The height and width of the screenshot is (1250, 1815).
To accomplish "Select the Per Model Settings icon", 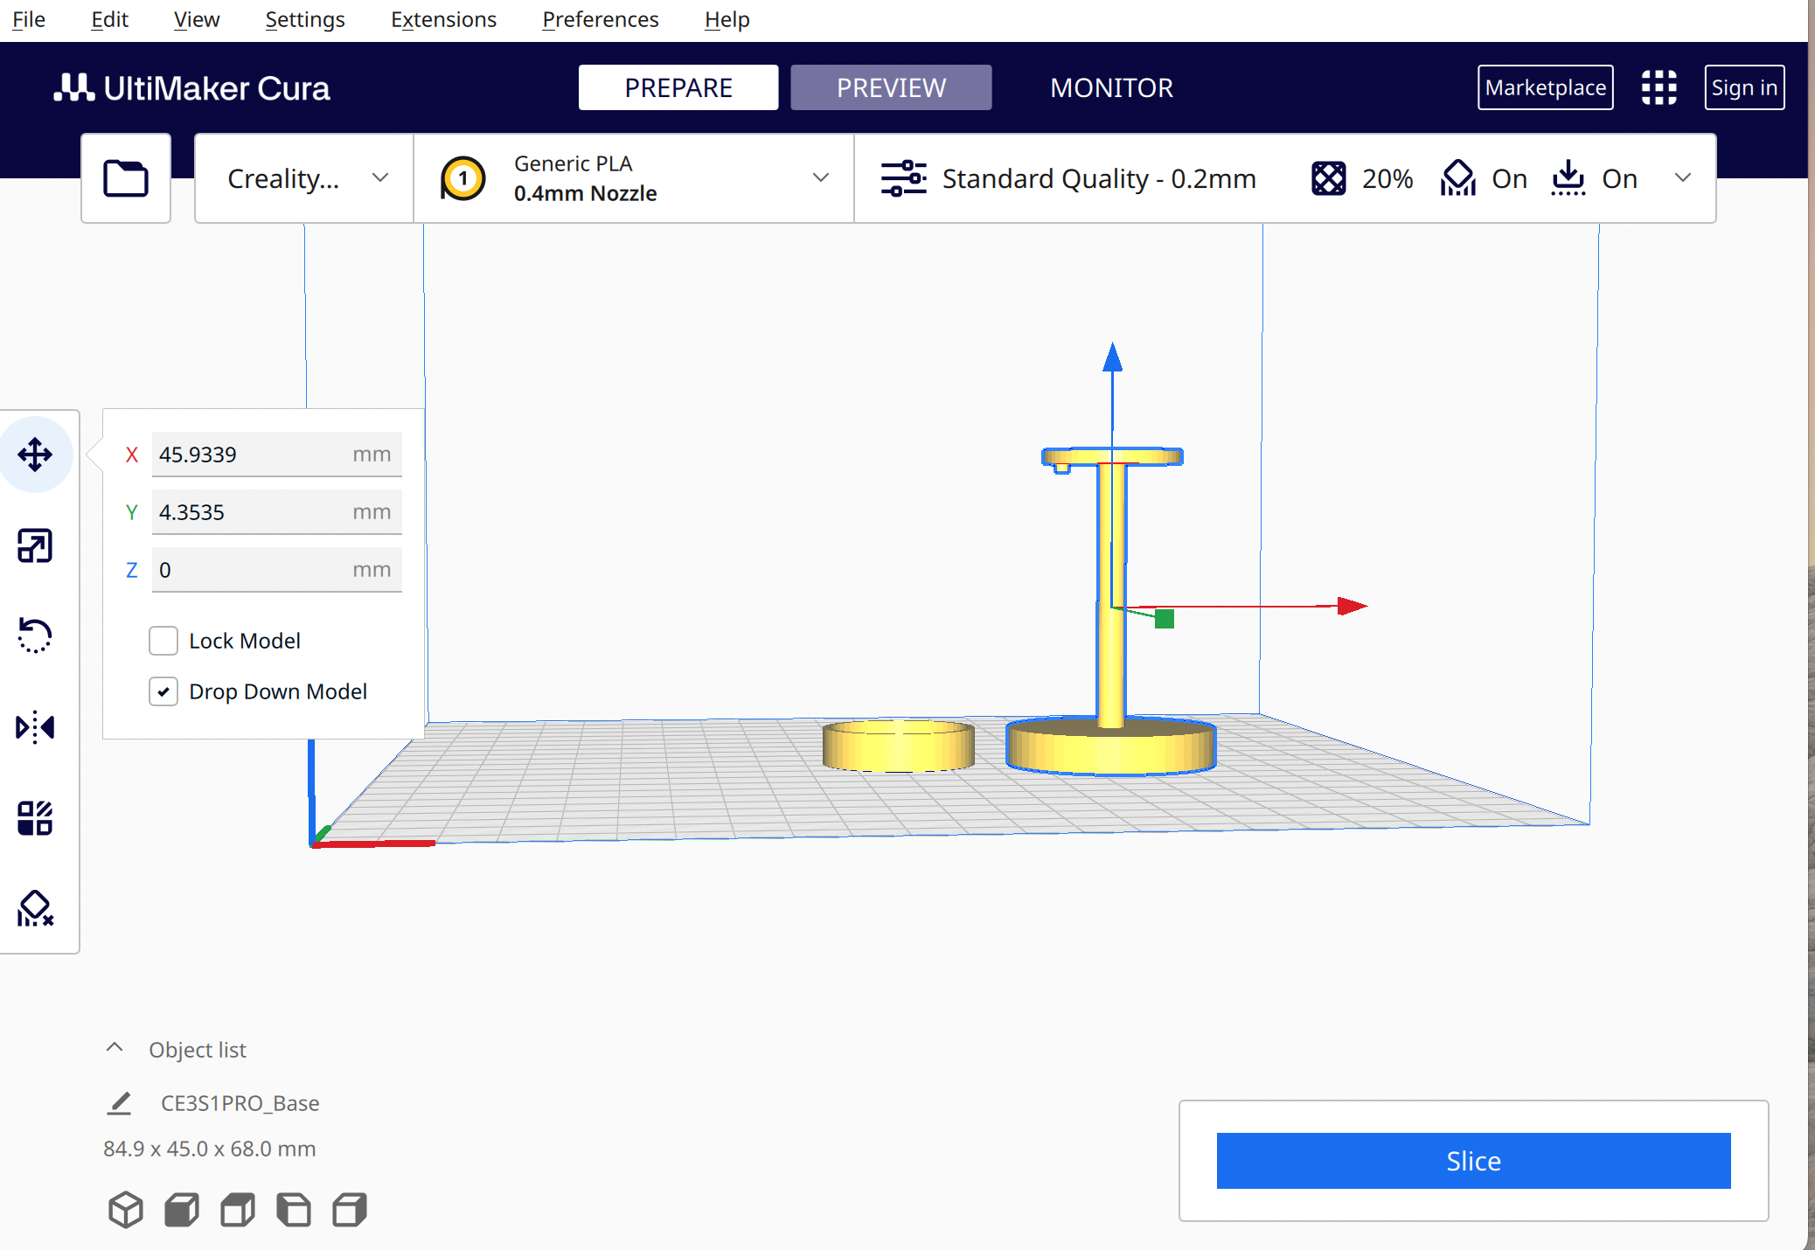I will (36, 816).
